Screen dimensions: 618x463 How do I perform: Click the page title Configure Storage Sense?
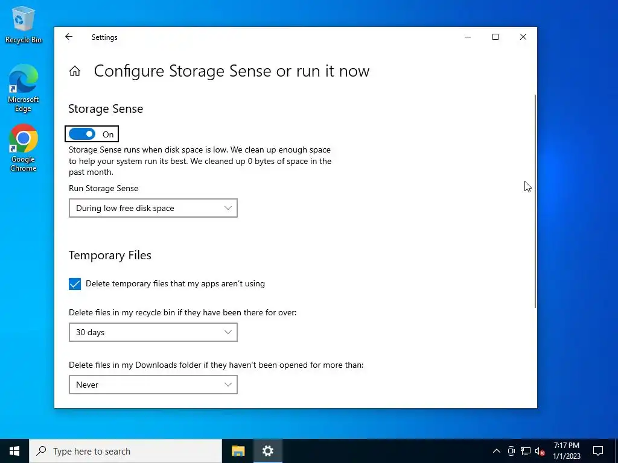[232, 71]
